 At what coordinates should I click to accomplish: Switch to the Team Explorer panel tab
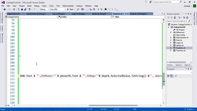(x=179, y=65)
